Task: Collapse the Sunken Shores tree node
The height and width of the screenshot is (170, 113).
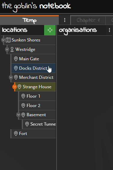Action: click(3, 40)
